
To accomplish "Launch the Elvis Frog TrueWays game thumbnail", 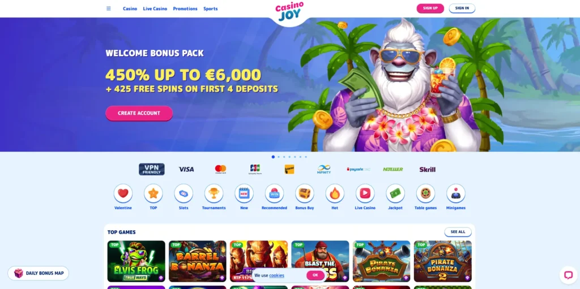I will 136,261.
